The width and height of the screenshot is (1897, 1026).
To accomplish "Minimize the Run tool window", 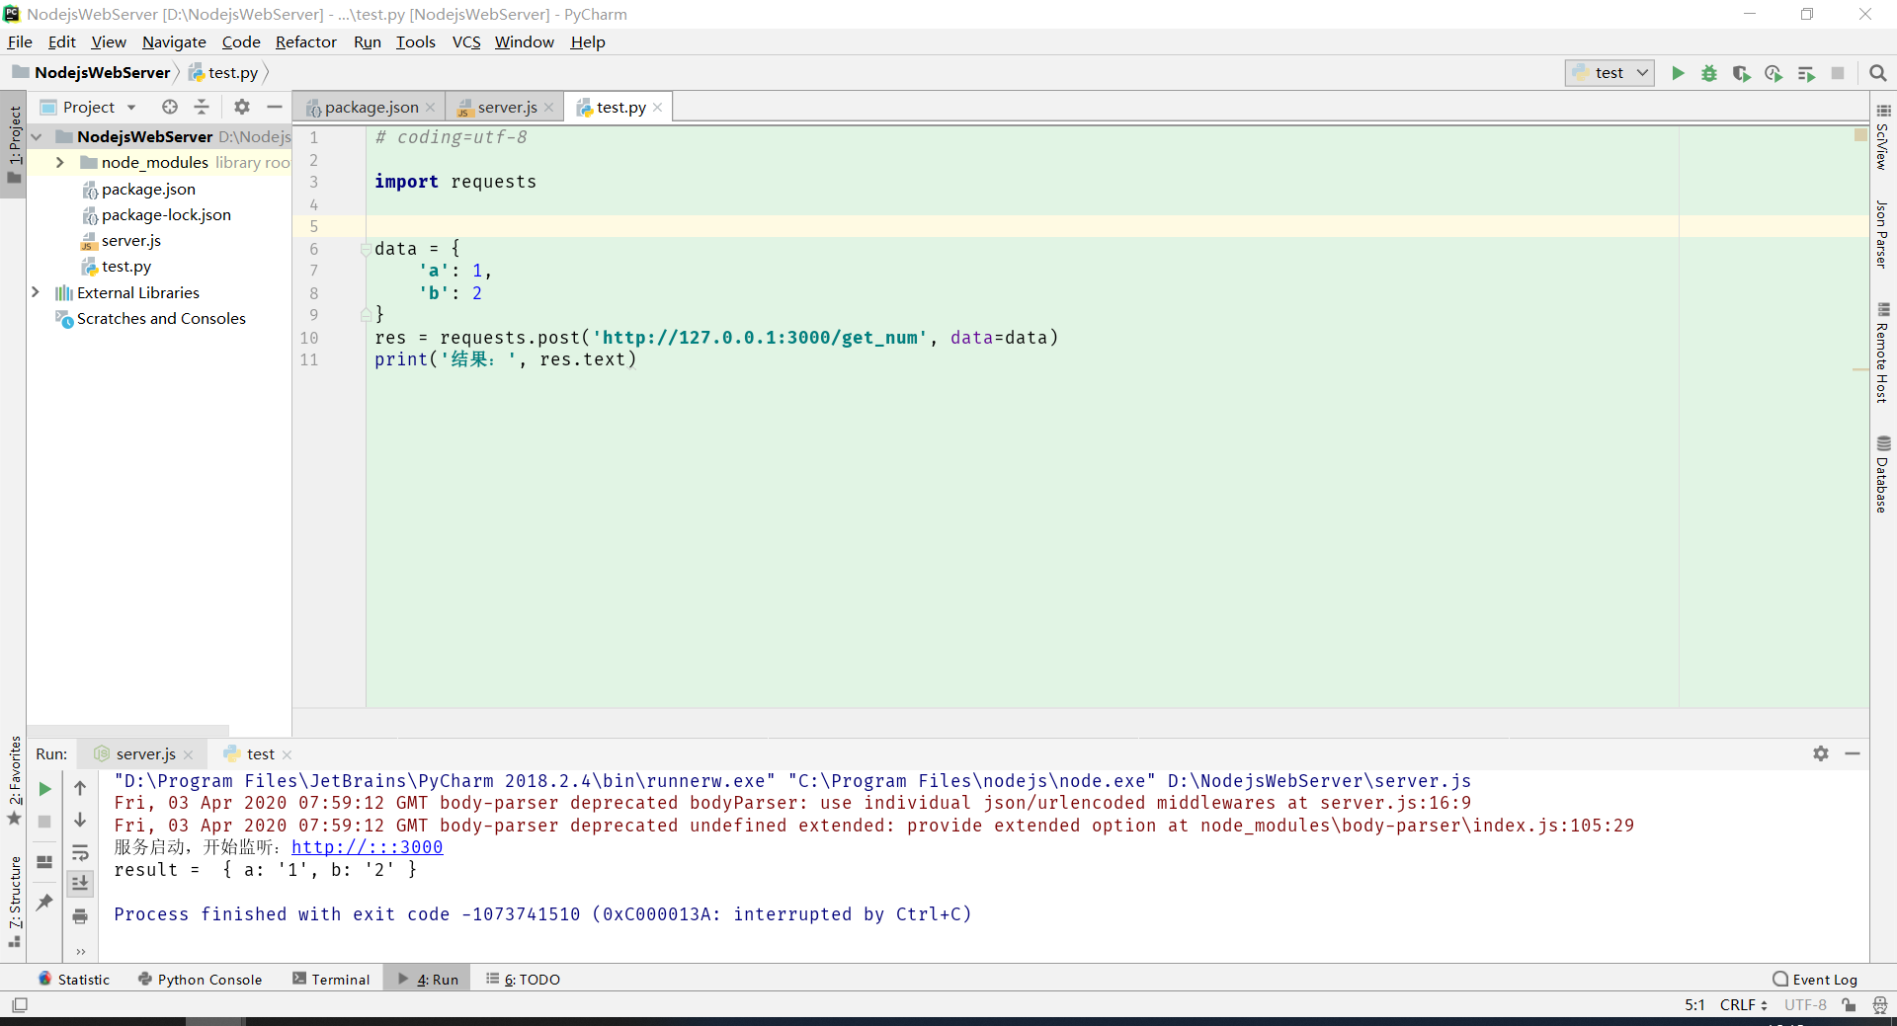I will coord(1853,753).
